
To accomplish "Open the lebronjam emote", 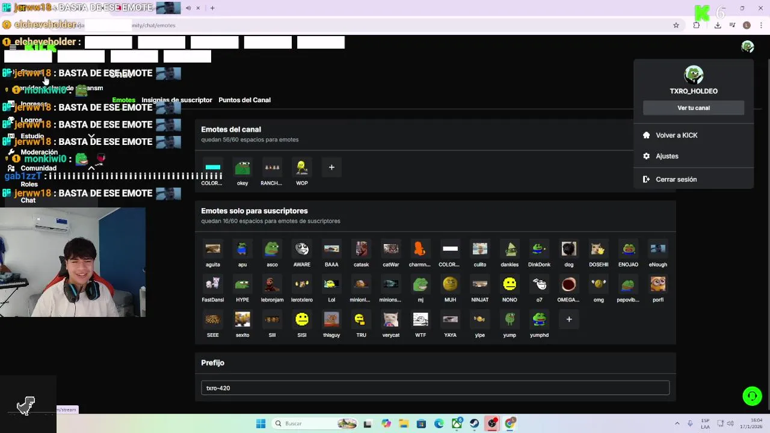I will [x=272, y=284].
